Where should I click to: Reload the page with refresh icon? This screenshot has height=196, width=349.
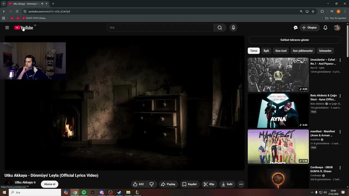[x=17, y=11]
